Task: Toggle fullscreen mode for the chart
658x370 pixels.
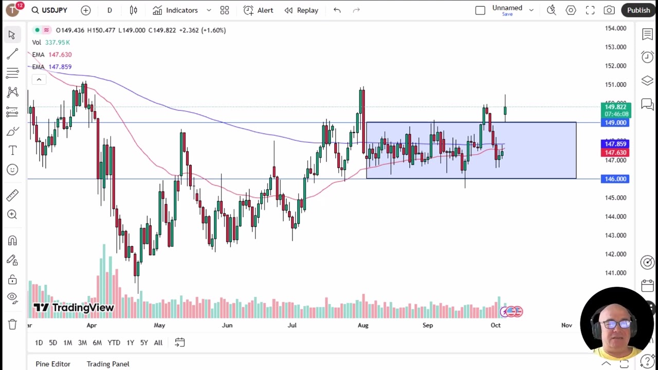Action: [590, 10]
